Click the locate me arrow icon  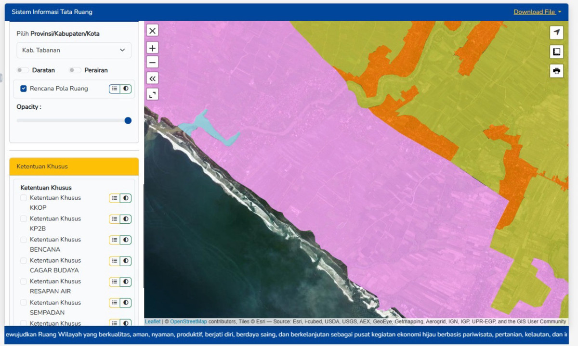[x=556, y=33]
